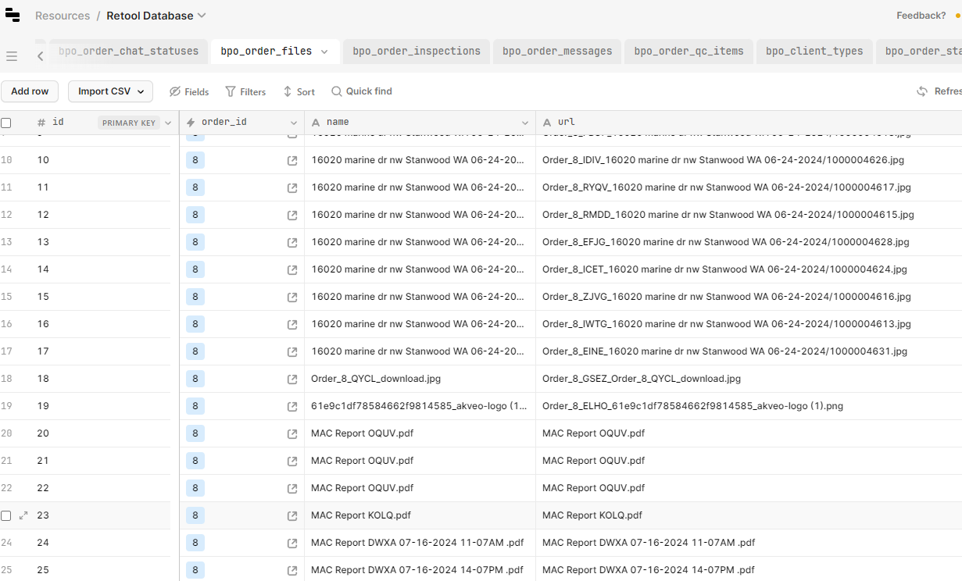Select the name cell Order_8_QYCL_download.jpg
962x581 pixels.
420,379
